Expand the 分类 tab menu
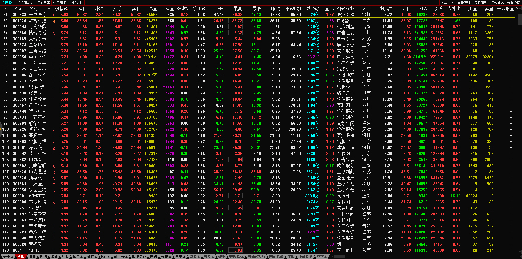Image resolution: width=522 pixels, height=259 pixels. click(8, 257)
